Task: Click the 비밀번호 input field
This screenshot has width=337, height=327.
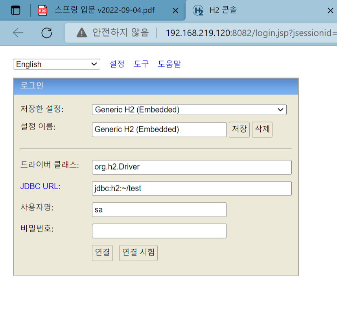Action: point(159,231)
